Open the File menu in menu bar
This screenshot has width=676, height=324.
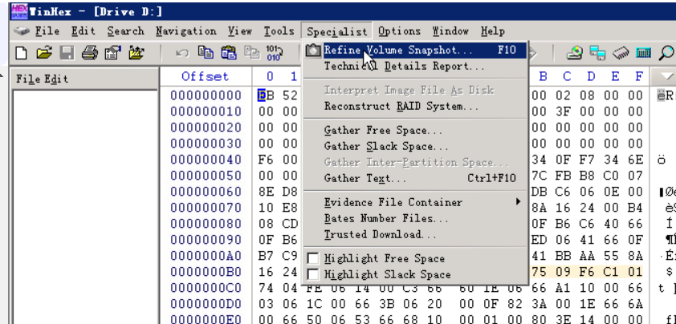tap(47, 31)
